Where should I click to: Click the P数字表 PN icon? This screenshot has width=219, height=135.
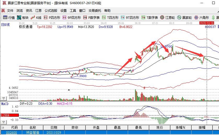[x=85, y=17]
